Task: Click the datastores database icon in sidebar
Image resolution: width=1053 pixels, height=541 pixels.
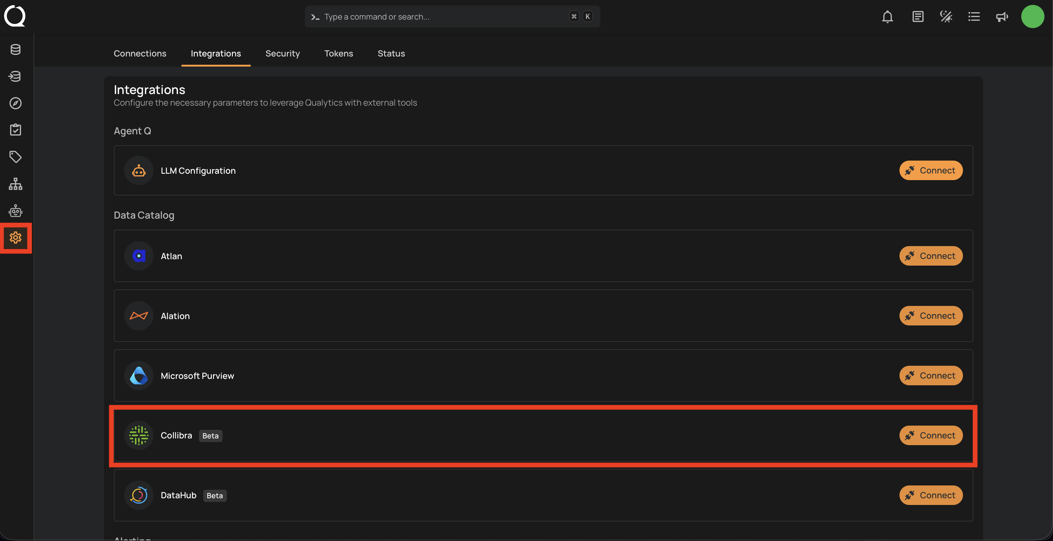Action: pos(16,49)
